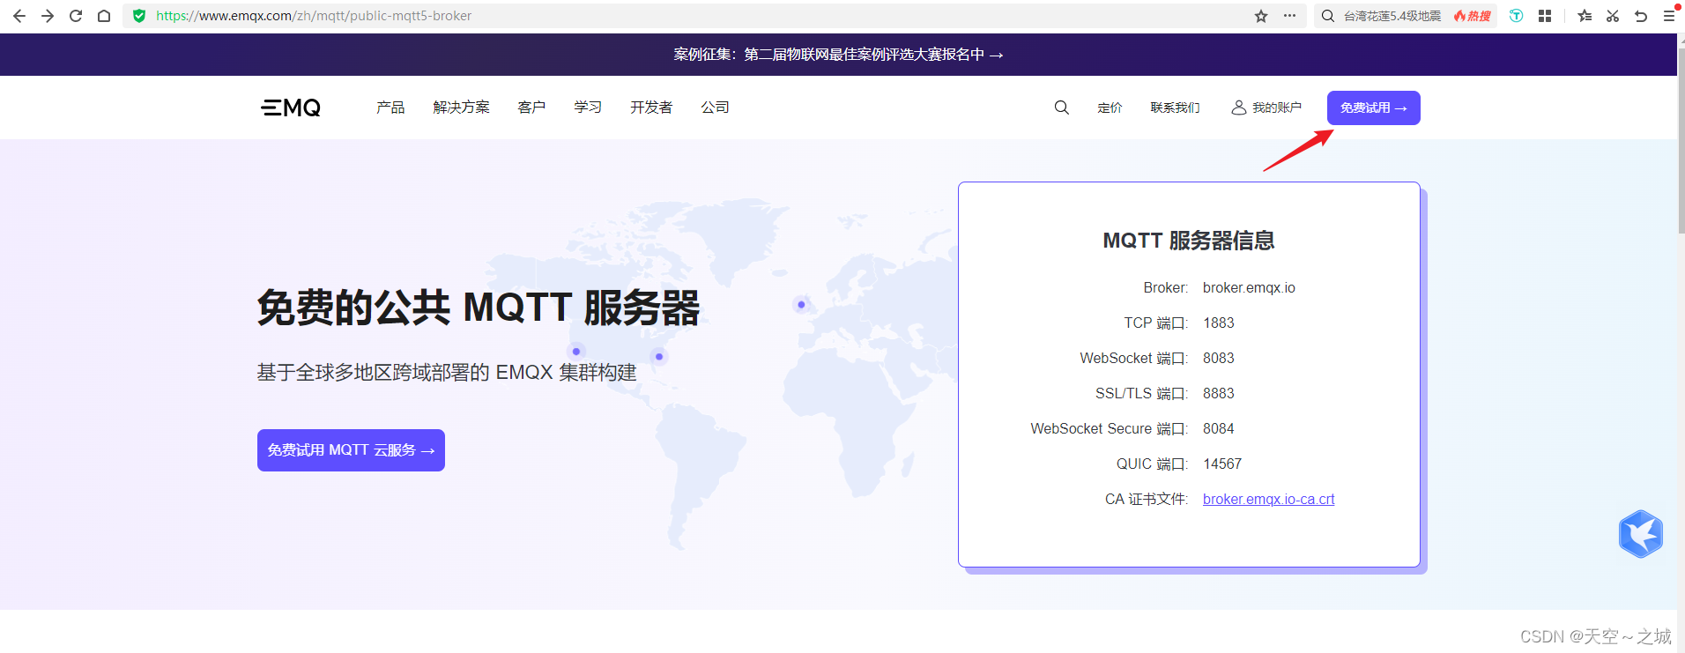Open the 解决方案 menu
Viewport: 1685px width, 653px height.
462,108
